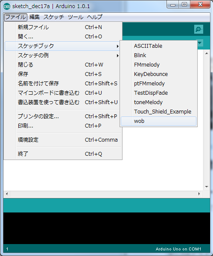Open the ヘルプ menu
Image resolution: width=213 pixels, height=256 pixels.
(x=94, y=17)
